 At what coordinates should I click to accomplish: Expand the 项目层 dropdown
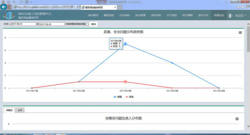(240, 16)
